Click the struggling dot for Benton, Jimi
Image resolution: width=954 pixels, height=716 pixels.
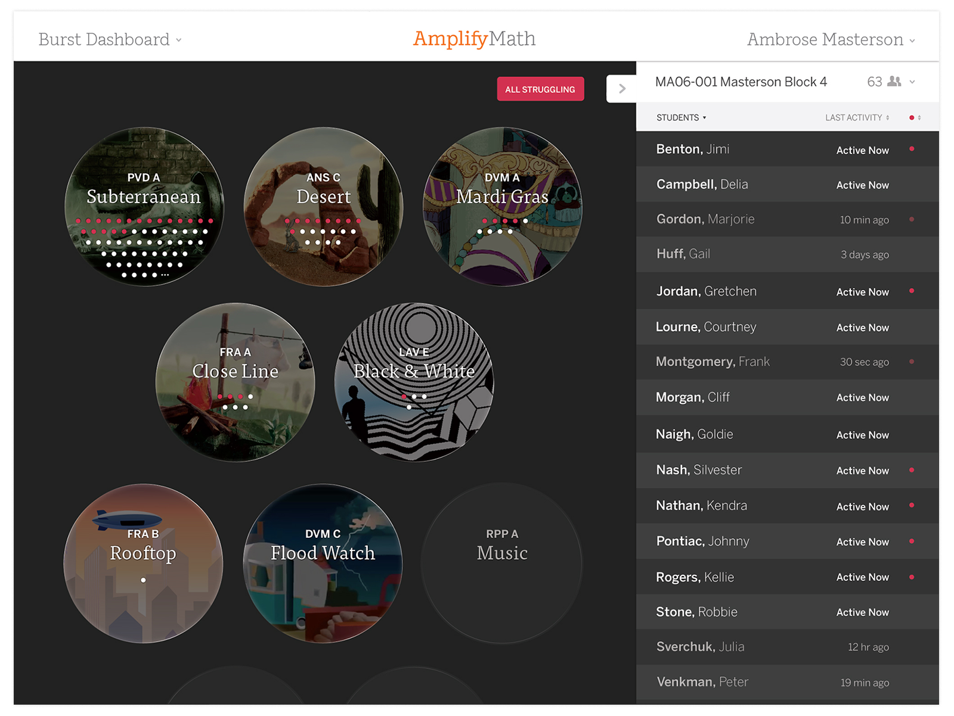[x=912, y=149]
